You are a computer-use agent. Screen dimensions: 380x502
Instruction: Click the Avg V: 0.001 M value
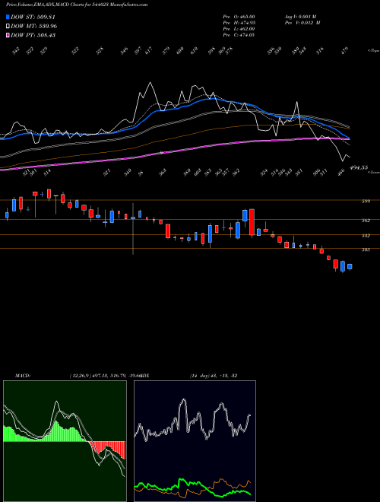point(300,16)
